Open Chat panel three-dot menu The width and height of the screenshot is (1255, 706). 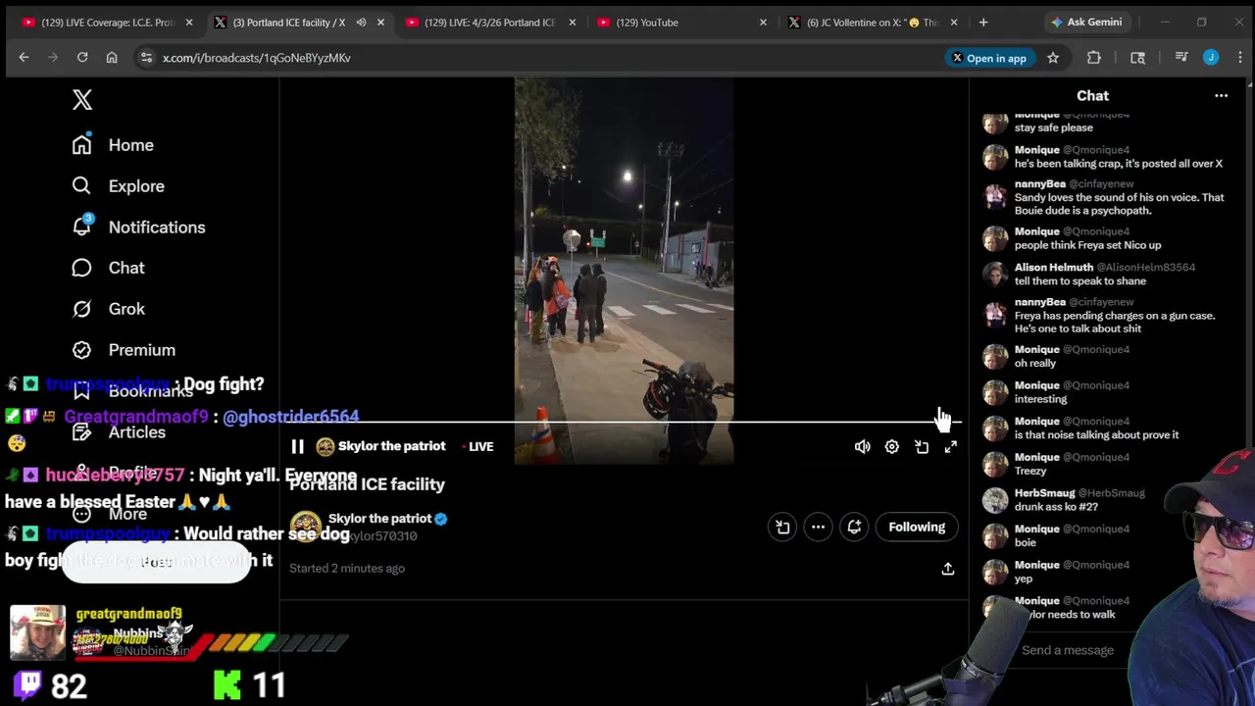pyautogui.click(x=1221, y=96)
